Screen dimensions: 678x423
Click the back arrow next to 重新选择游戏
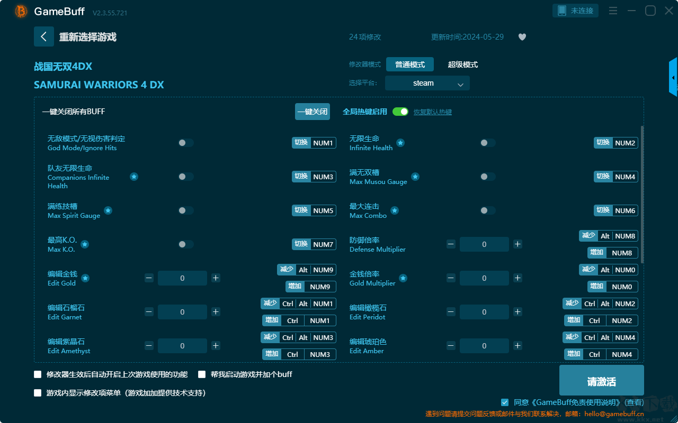[x=44, y=36]
